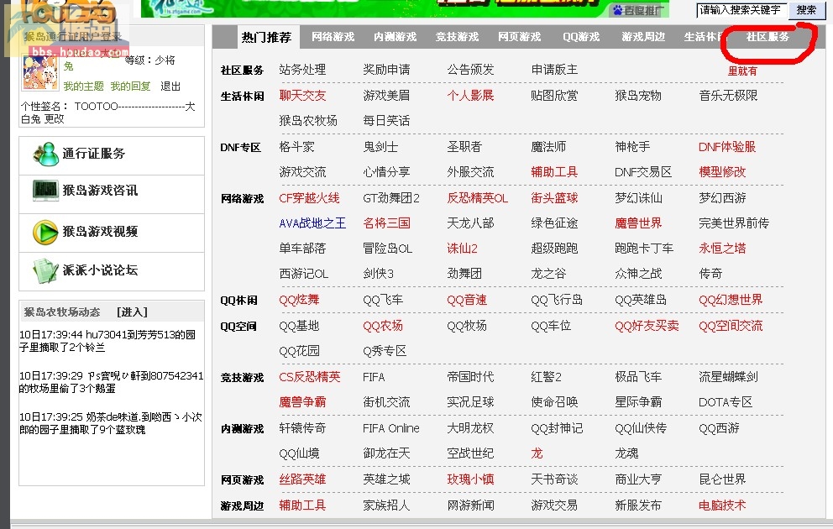Open the 音乐无极限 forum
Screen dimensions: 833x529
pos(728,96)
